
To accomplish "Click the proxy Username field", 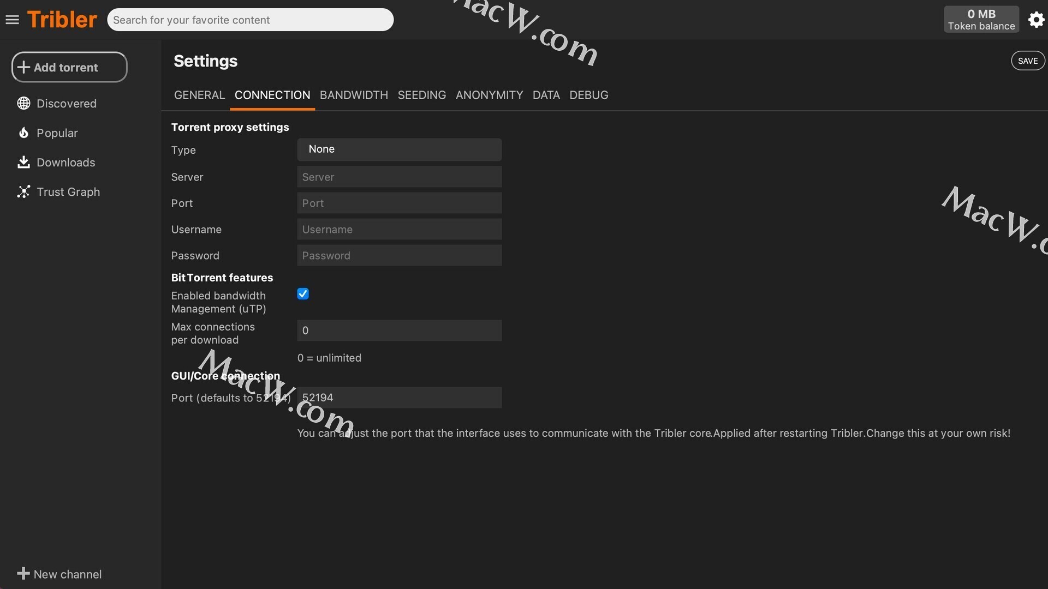I will [x=399, y=229].
